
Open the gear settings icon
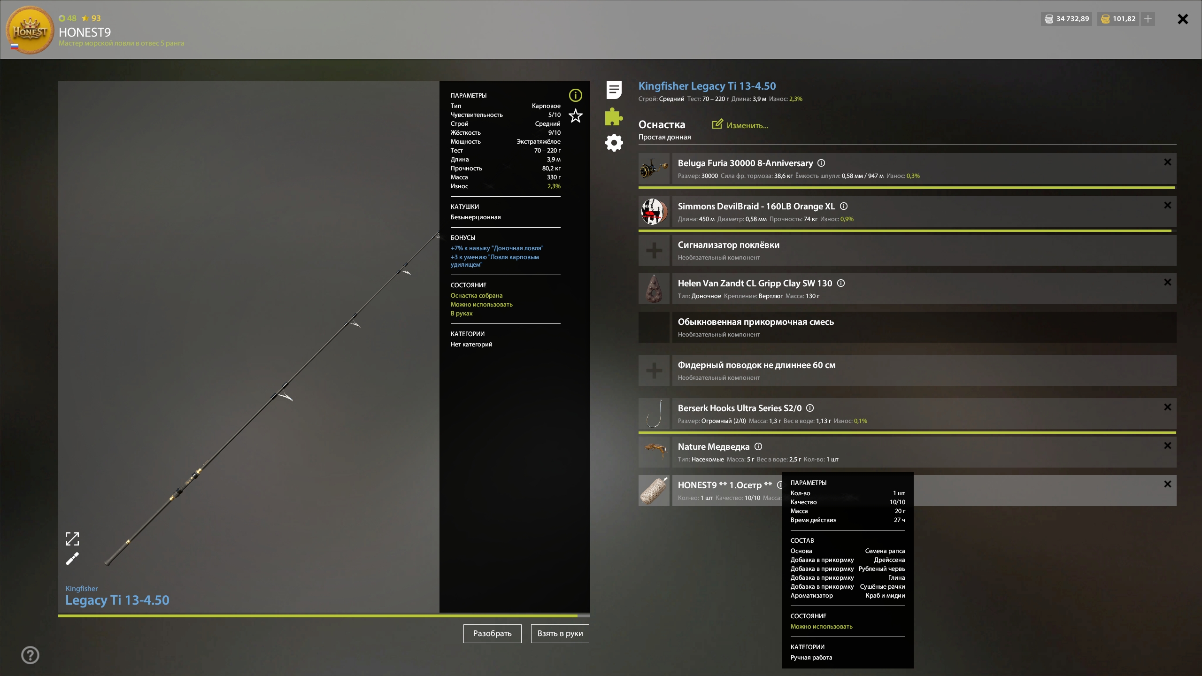pyautogui.click(x=614, y=143)
